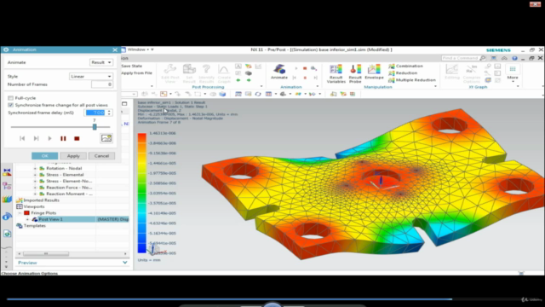Select Post View 1 row
Screen dimensions: 545x307
72,219
